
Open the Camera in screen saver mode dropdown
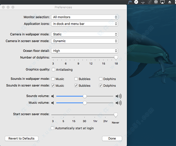pyautogui.click(x=84, y=41)
